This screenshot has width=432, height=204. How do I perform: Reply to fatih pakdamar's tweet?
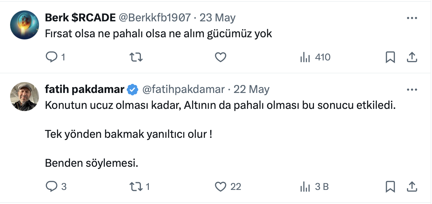pos(51,187)
